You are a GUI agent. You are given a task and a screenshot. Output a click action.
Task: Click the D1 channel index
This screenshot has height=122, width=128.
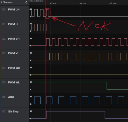coord(4,24)
